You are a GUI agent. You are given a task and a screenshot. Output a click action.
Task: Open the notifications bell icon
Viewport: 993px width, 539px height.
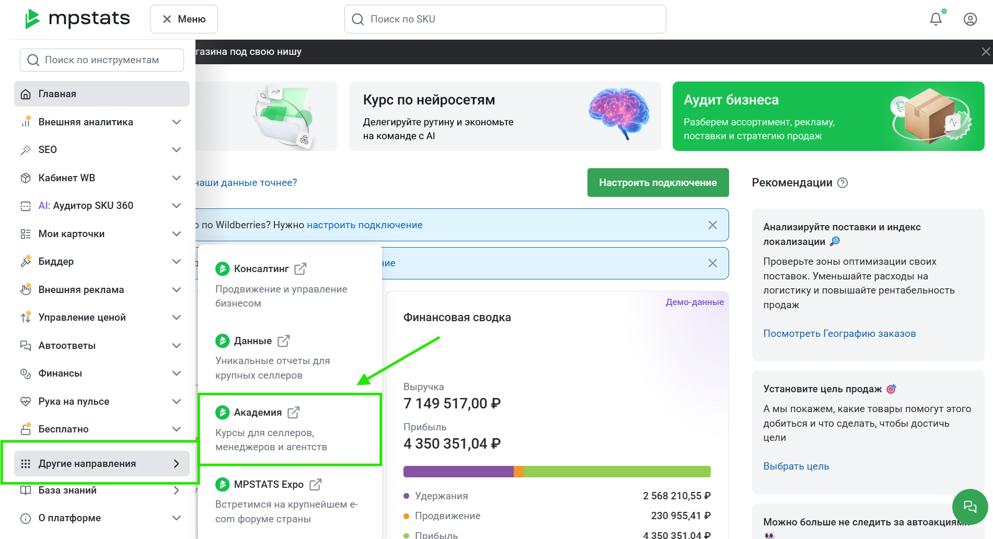pos(936,19)
